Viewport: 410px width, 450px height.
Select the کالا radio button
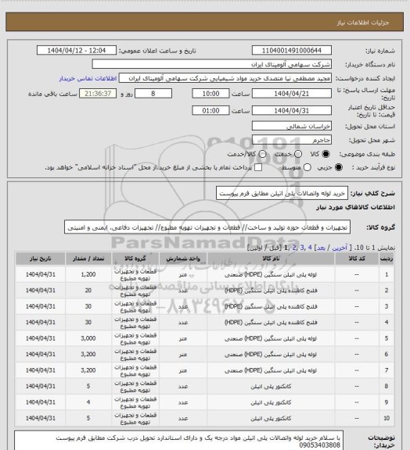click(325, 154)
